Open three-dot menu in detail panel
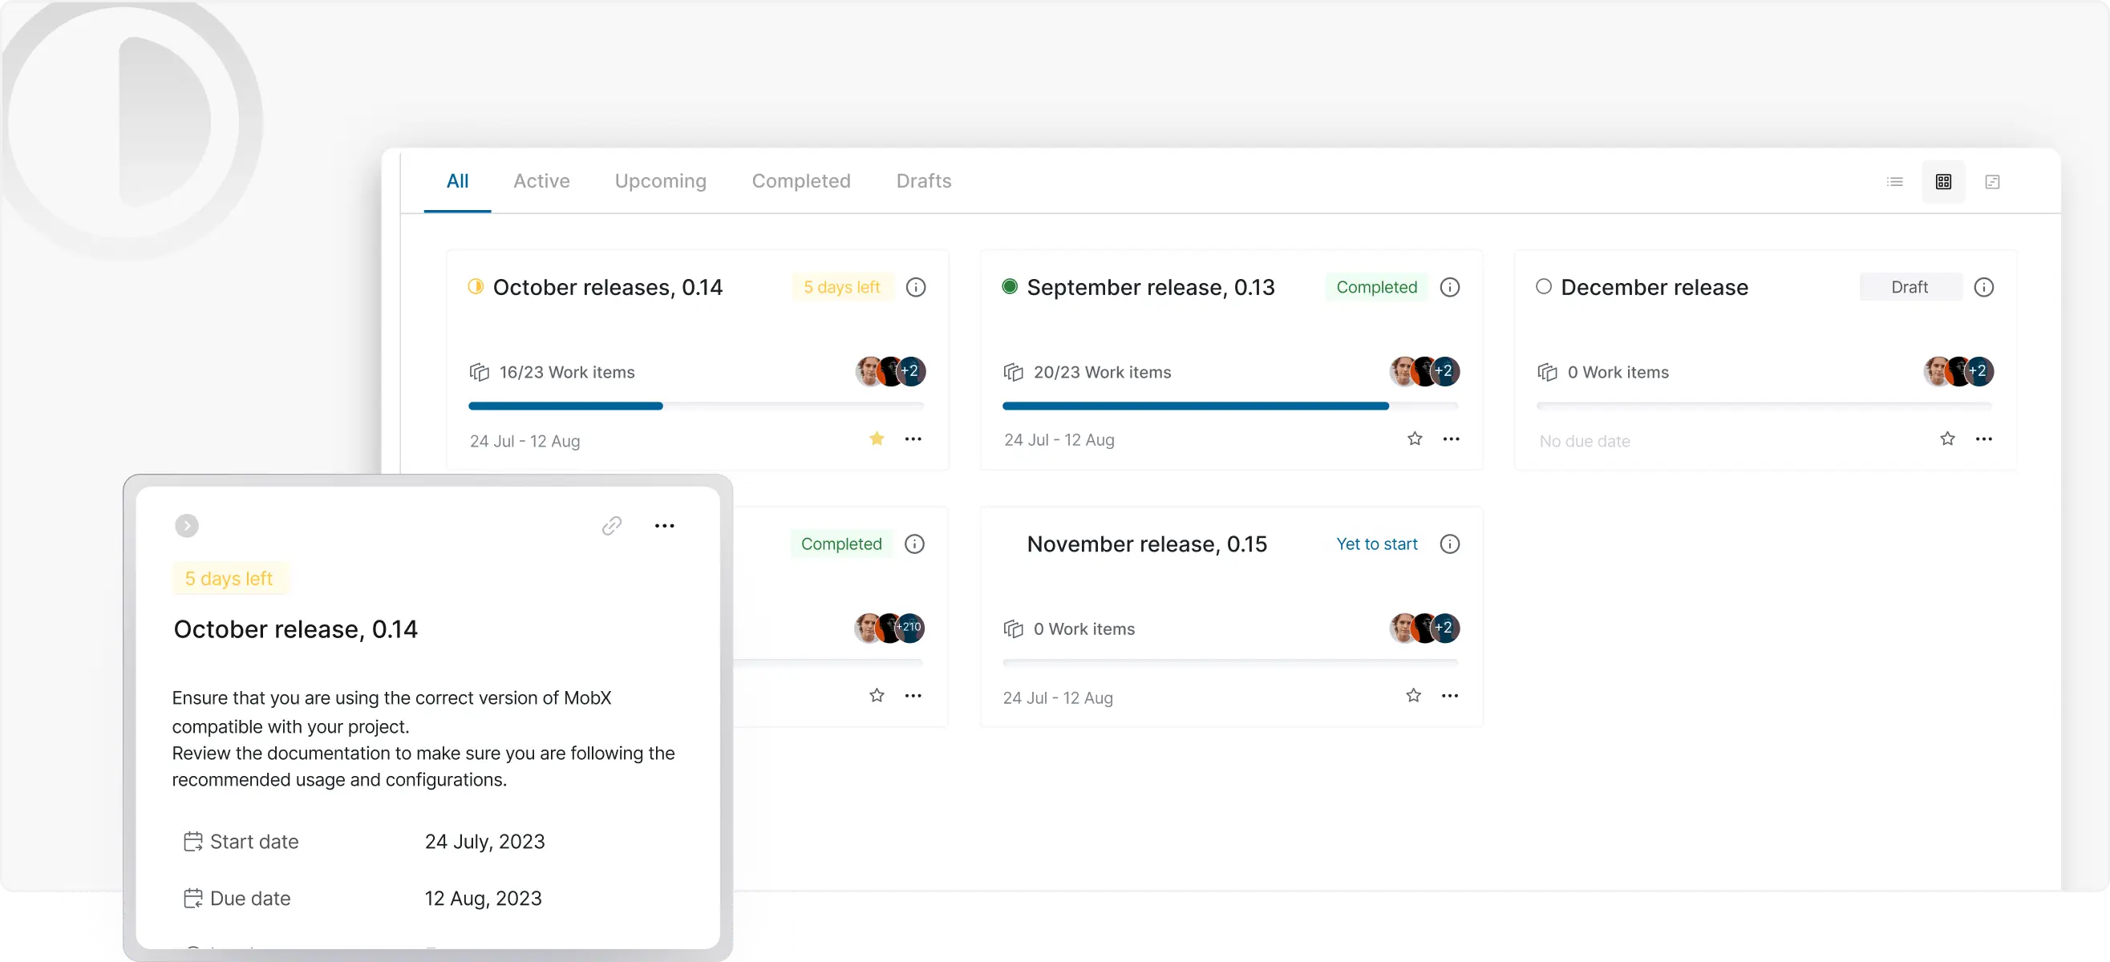2110x962 pixels. 664,526
